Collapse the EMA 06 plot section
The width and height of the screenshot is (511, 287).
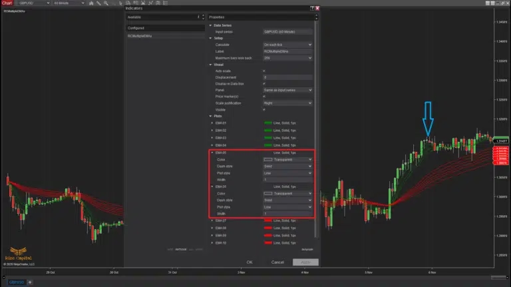212,186
